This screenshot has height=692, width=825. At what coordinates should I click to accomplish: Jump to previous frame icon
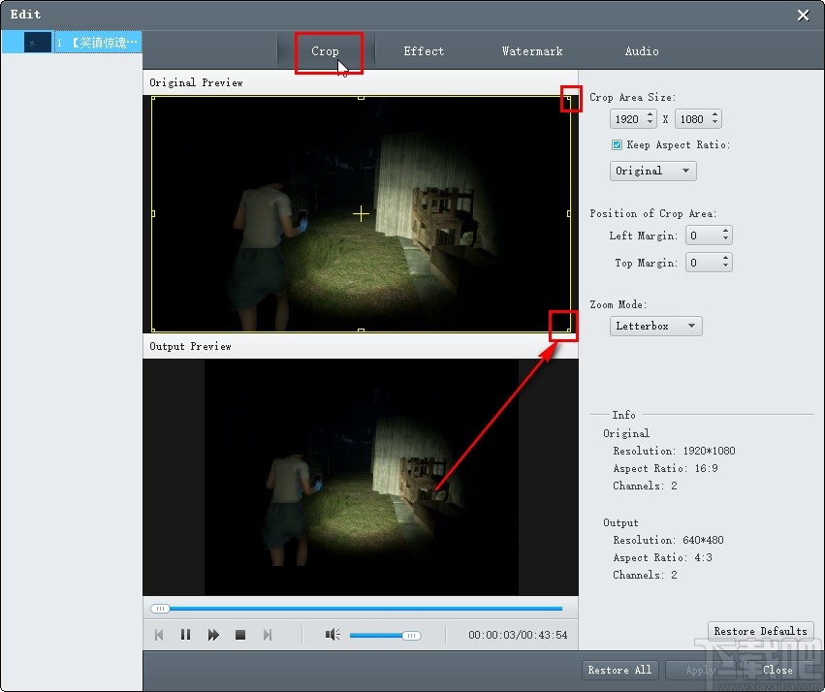159,635
